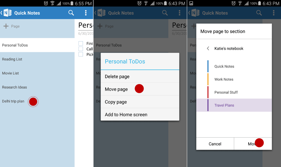Tap search icon in middle screen header
Screen dimensions: 281x167
pos(165,13)
